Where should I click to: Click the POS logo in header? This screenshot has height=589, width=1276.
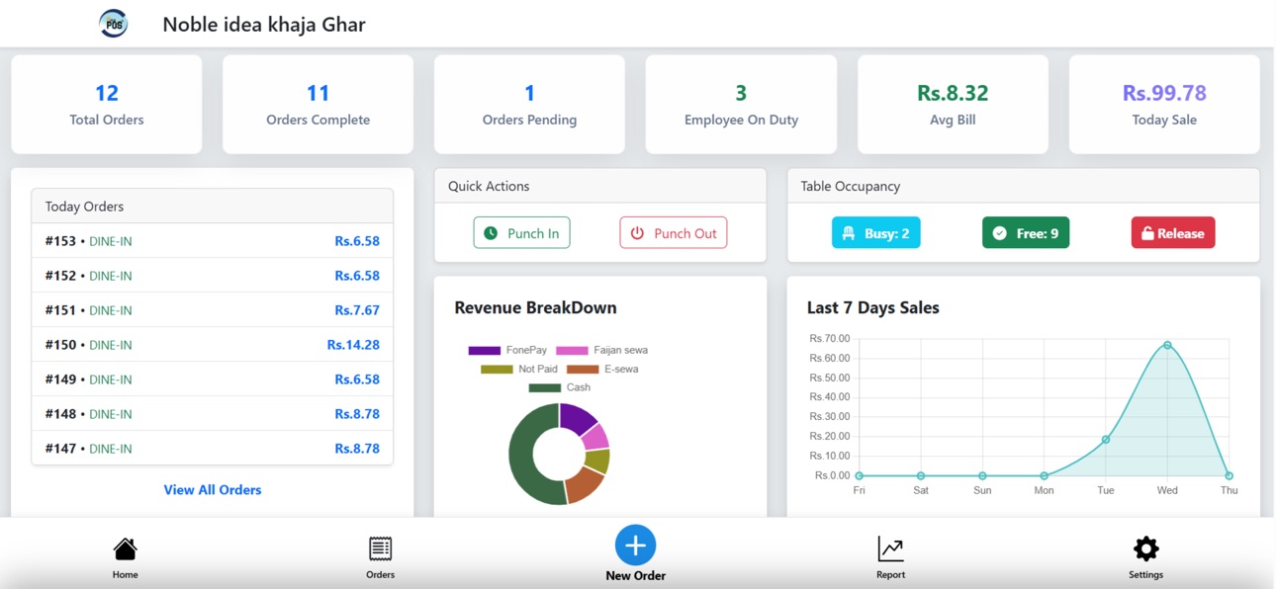(x=114, y=23)
